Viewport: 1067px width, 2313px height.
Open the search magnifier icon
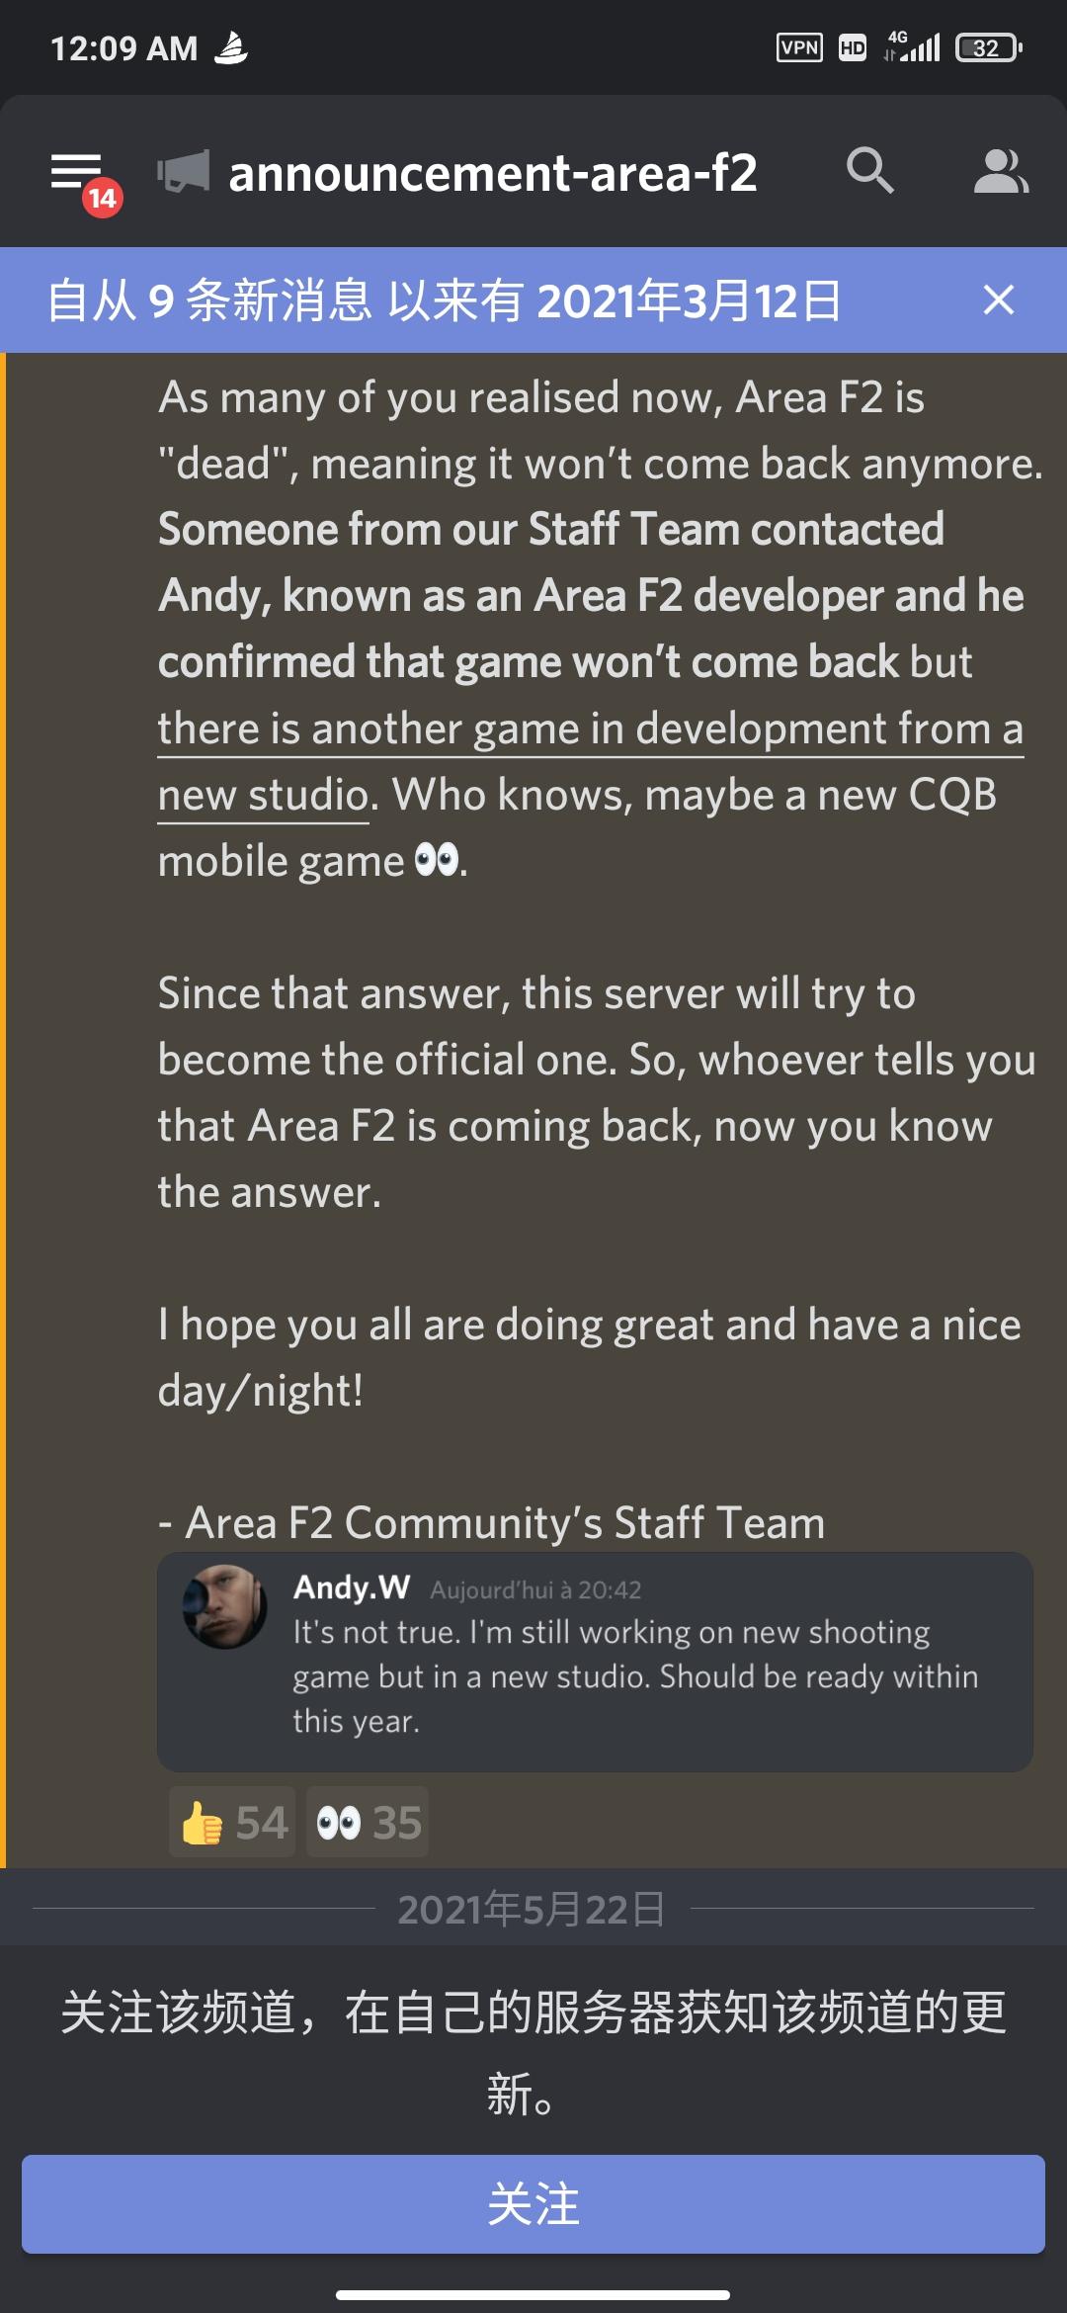point(869,171)
